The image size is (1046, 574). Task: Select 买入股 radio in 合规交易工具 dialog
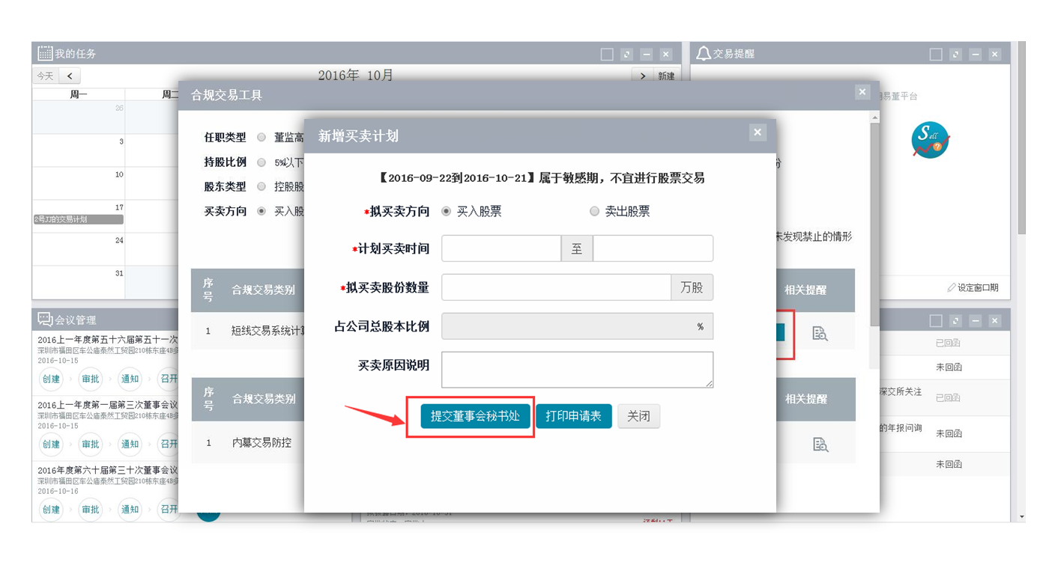pyautogui.click(x=261, y=212)
